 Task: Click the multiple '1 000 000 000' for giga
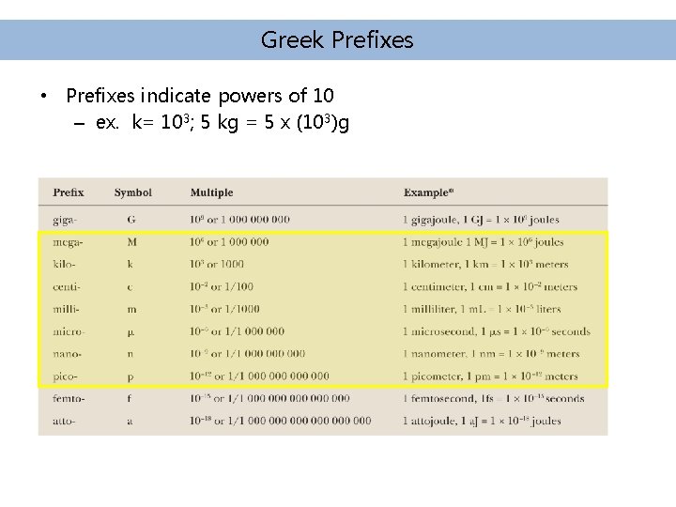click(x=255, y=220)
